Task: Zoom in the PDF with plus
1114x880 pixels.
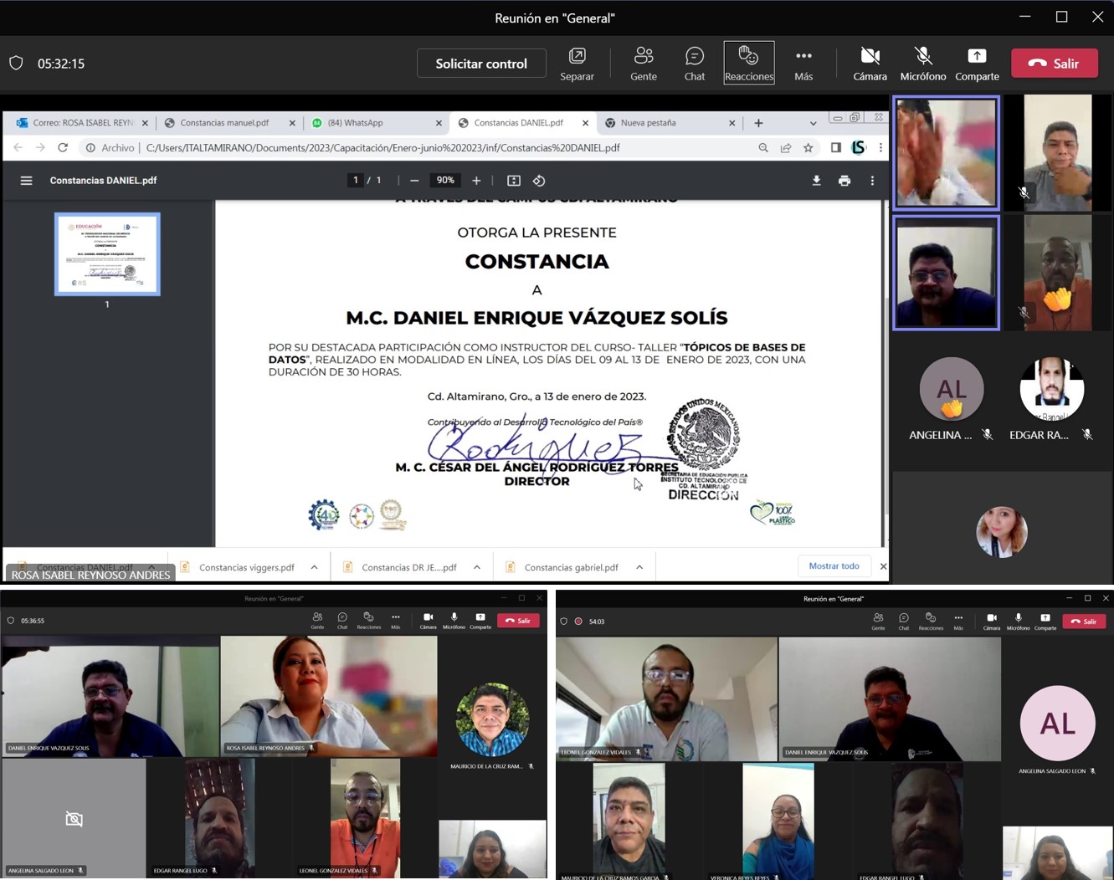Action: coord(476,181)
